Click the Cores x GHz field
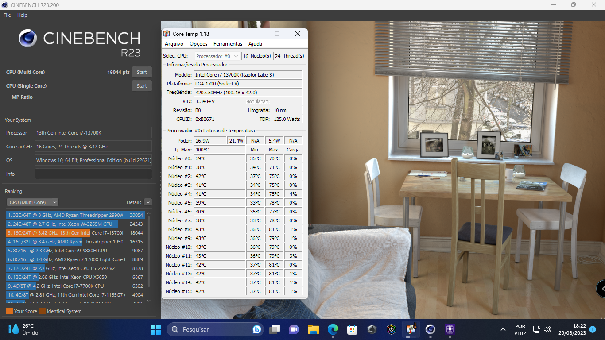 tap(93, 147)
